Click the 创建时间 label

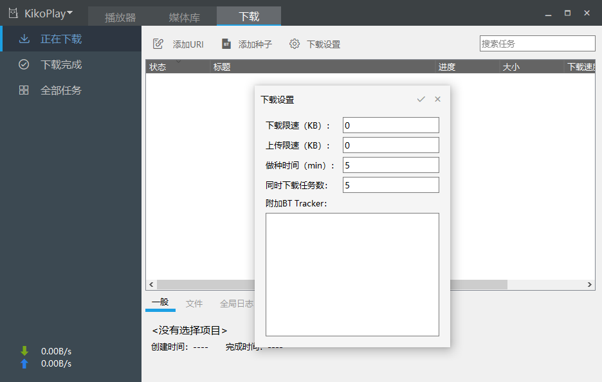(x=170, y=347)
